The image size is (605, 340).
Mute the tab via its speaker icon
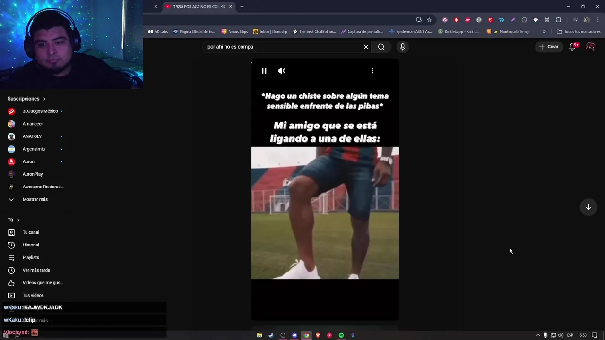(223, 7)
